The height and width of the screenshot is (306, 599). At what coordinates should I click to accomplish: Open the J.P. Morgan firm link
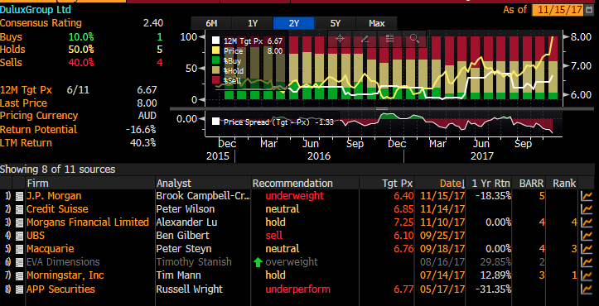pyautogui.click(x=54, y=196)
